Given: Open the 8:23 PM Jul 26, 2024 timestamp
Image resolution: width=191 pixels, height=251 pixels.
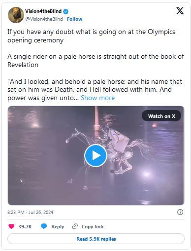Looking at the screenshot, I should (31, 212).
